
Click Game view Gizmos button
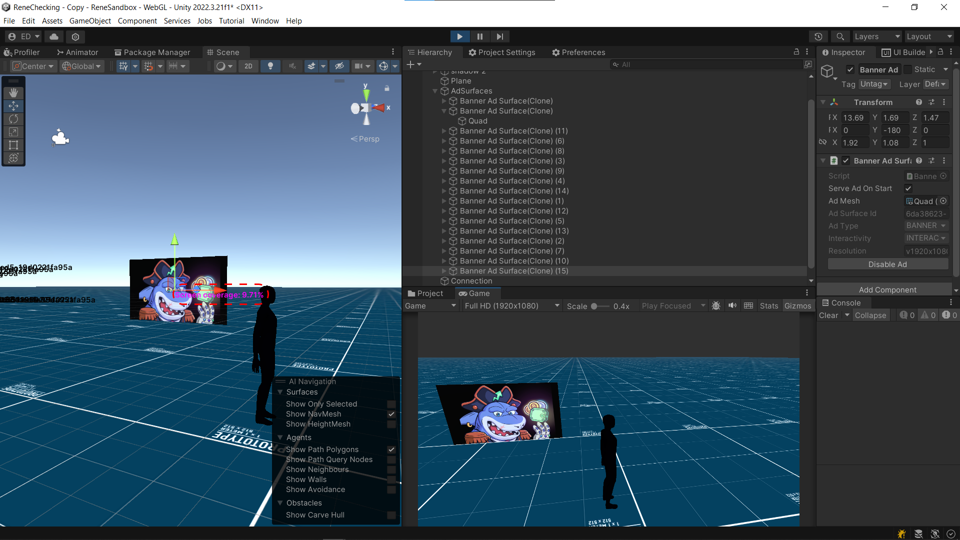click(798, 305)
